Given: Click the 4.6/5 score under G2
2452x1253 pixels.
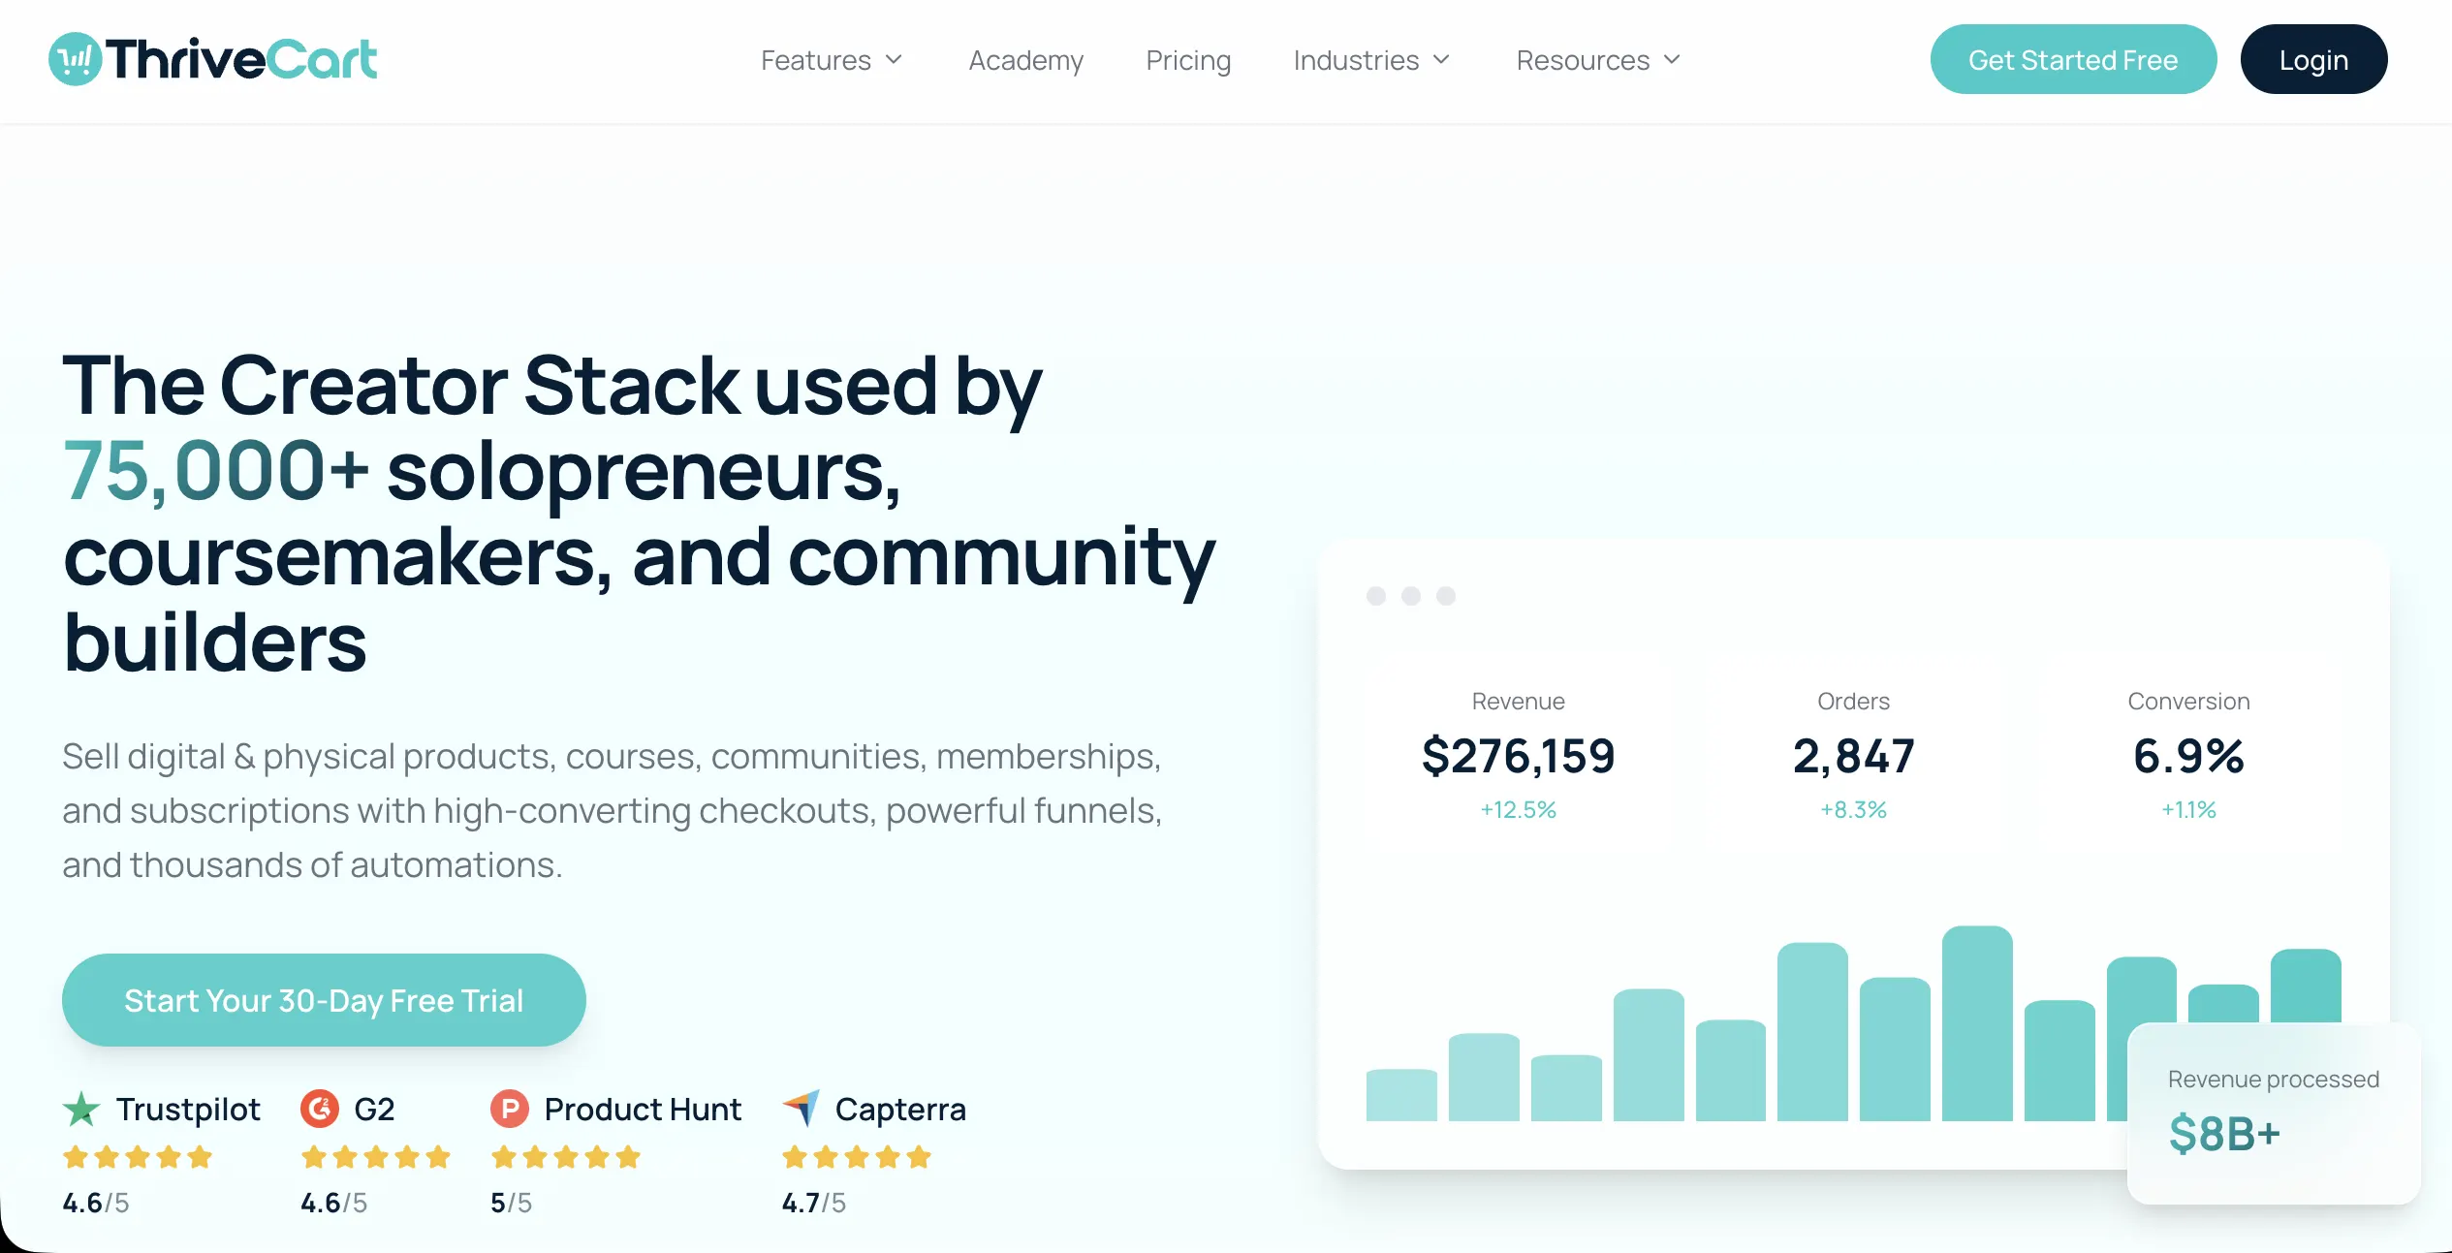Looking at the screenshot, I should click(x=333, y=1203).
